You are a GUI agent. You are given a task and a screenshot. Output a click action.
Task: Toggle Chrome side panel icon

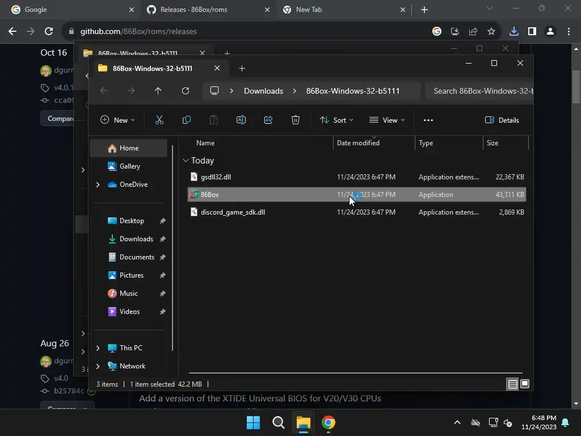click(532, 32)
